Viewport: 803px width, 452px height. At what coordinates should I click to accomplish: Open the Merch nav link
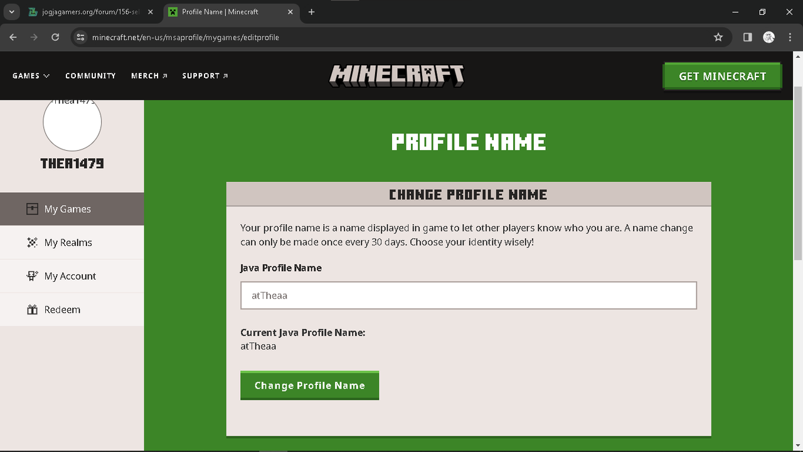click(149, 76)
